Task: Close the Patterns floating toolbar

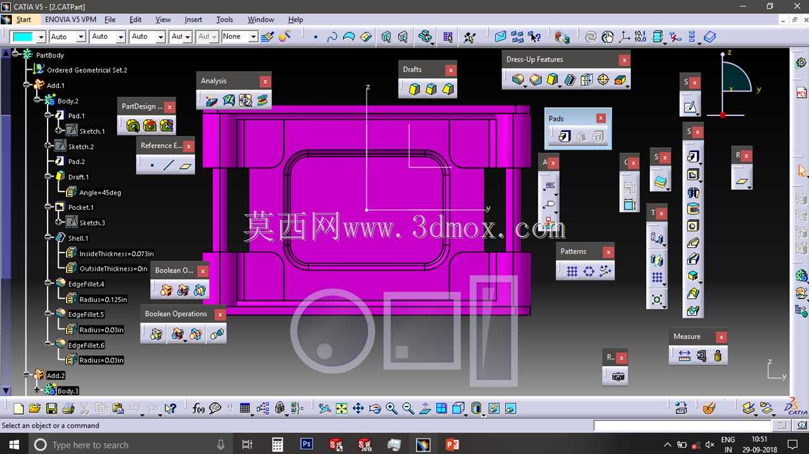Action: [608, 252]
